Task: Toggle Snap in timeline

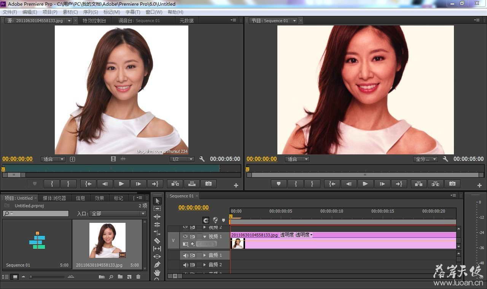Action: 206,220
